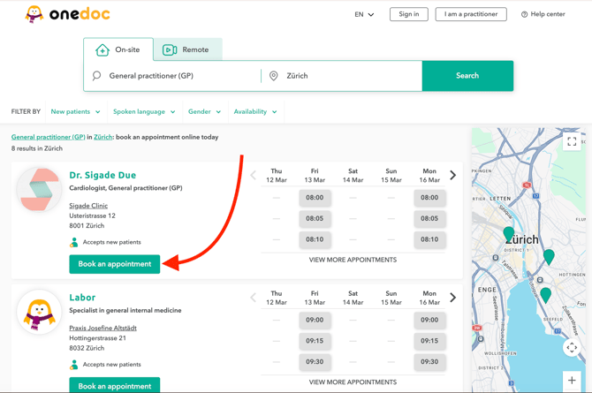Expand the Availability filter
This screenshot has height=393, width=592.
click(x=255, y=112)
